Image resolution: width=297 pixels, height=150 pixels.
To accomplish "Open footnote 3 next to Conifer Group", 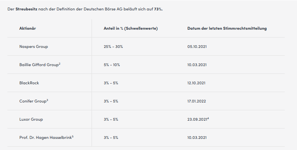I will (48, 100).
